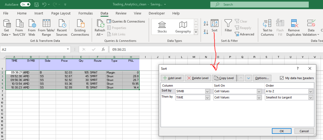The height and width of the screenshot is (140, 323).
Task: Expand the Sort by SYMB column dropdown
Action: click(x=207, y=91)
